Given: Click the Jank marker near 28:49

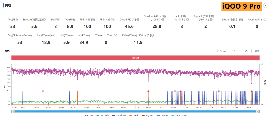Looking at the screenshot, I should click(252, 91).
